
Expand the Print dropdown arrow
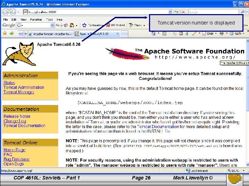pos(227,33)
